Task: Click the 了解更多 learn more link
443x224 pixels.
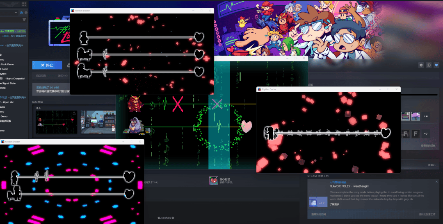Action: pos(335,204)
